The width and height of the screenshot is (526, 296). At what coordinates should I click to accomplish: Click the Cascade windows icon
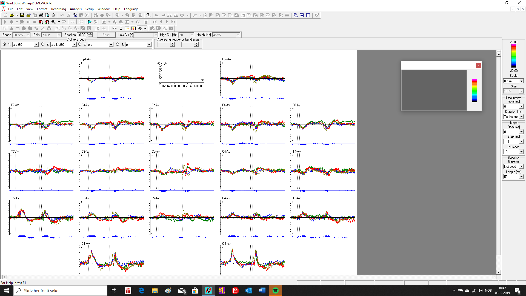click(295, 15)
